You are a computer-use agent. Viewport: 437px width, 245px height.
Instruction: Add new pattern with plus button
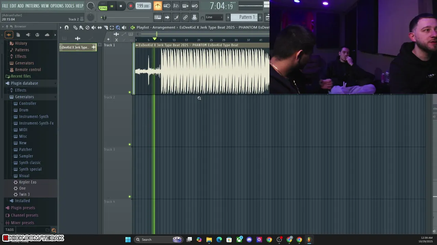coord(260,17)
